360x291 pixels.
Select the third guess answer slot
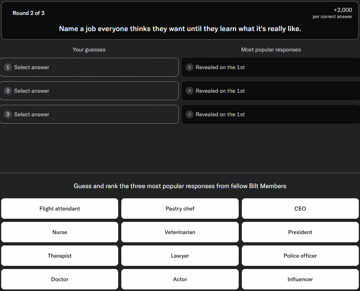pos(89,114)
